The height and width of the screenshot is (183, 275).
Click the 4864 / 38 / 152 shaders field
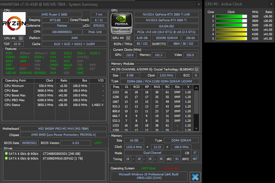[183, 43]
